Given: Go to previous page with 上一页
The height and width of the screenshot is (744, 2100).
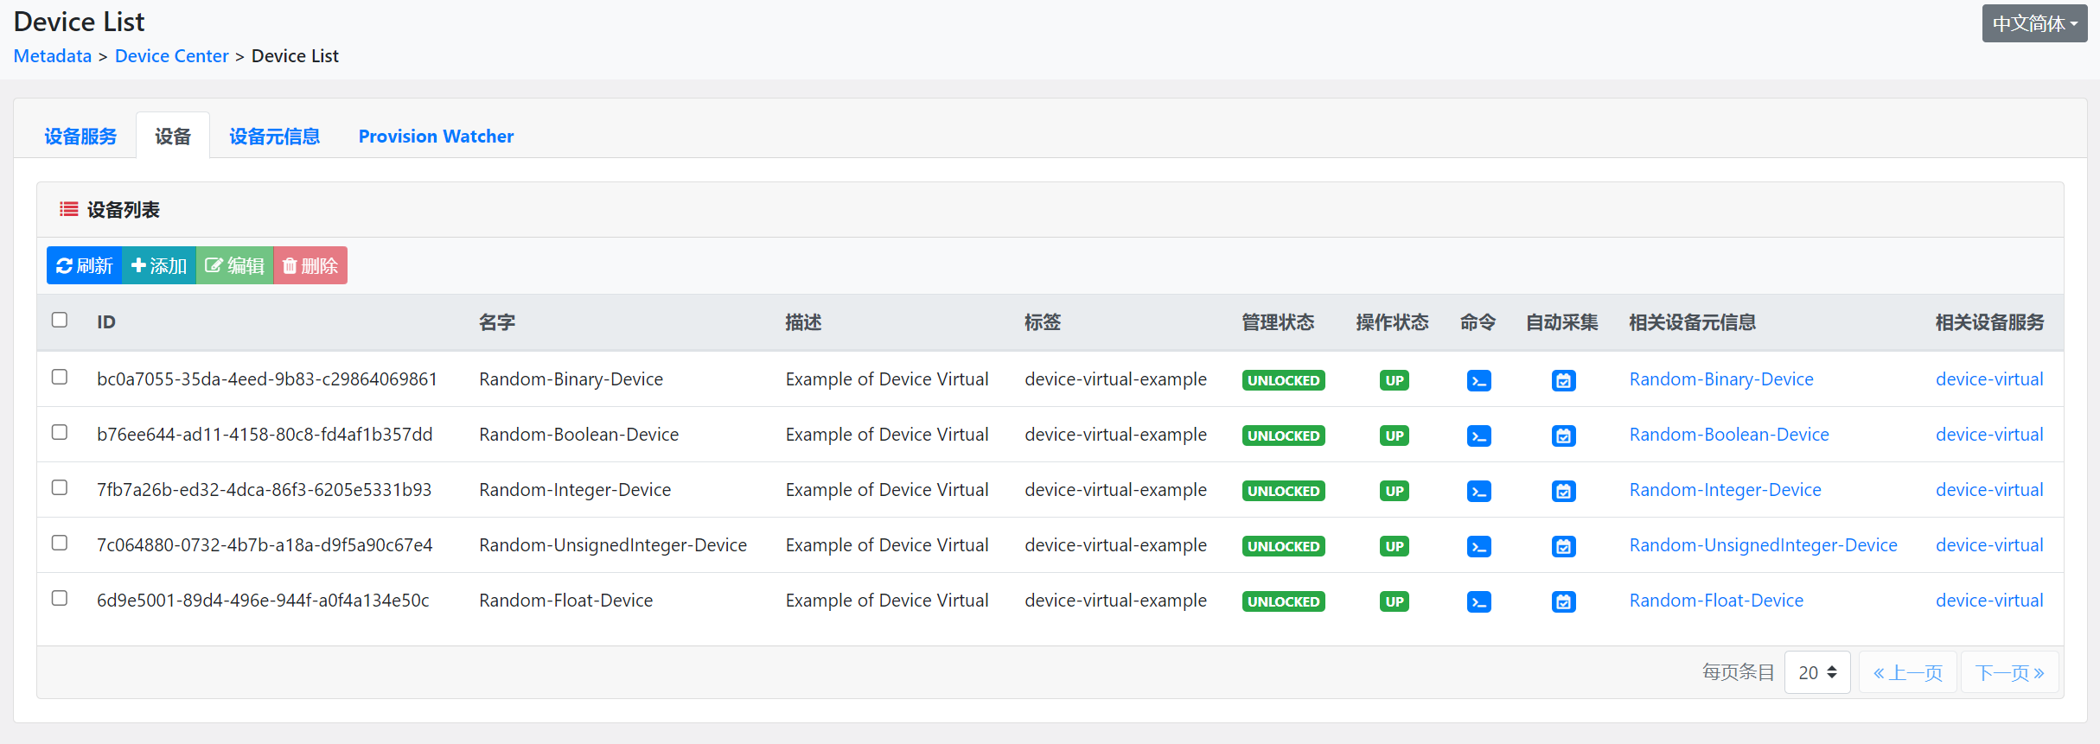Looking at the screenshot, I should click(1907, 672).
